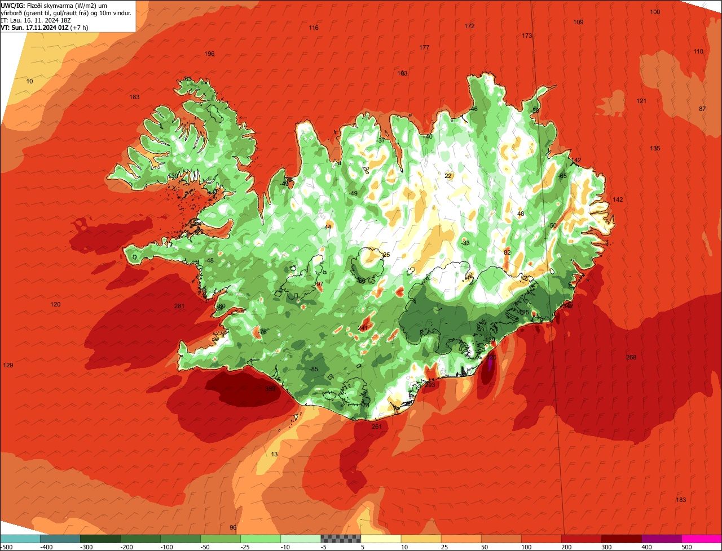Viewport: 722px width, 551px height.
Task: Click the legend label 300
Action: coord(606,547)
